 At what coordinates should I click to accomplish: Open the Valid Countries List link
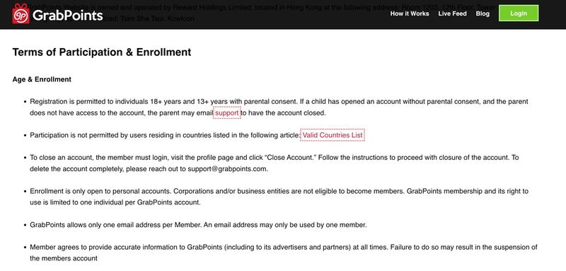[x=333, y=135]
